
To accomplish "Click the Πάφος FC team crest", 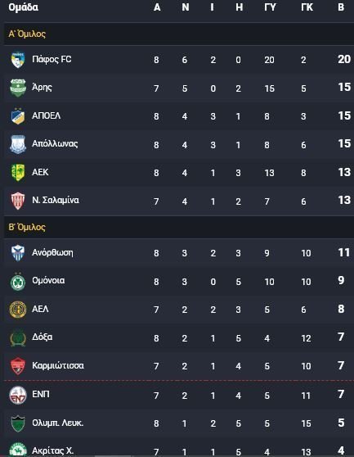I will (x=18, y=60).
